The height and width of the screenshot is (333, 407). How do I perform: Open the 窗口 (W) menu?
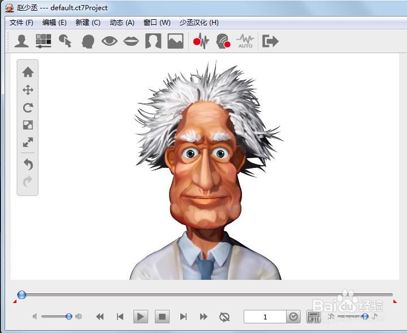pos(157,23)
